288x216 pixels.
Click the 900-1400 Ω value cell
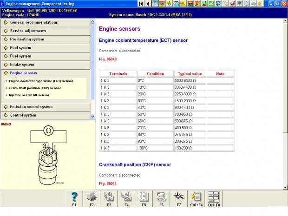(x=190, y=108)
